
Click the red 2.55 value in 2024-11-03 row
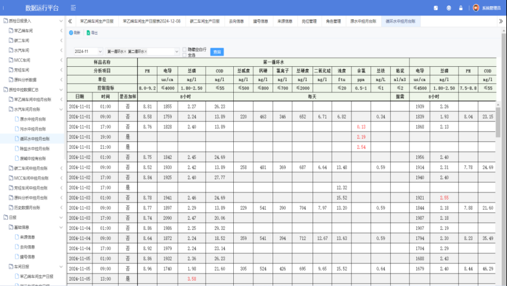click(444, 198)
